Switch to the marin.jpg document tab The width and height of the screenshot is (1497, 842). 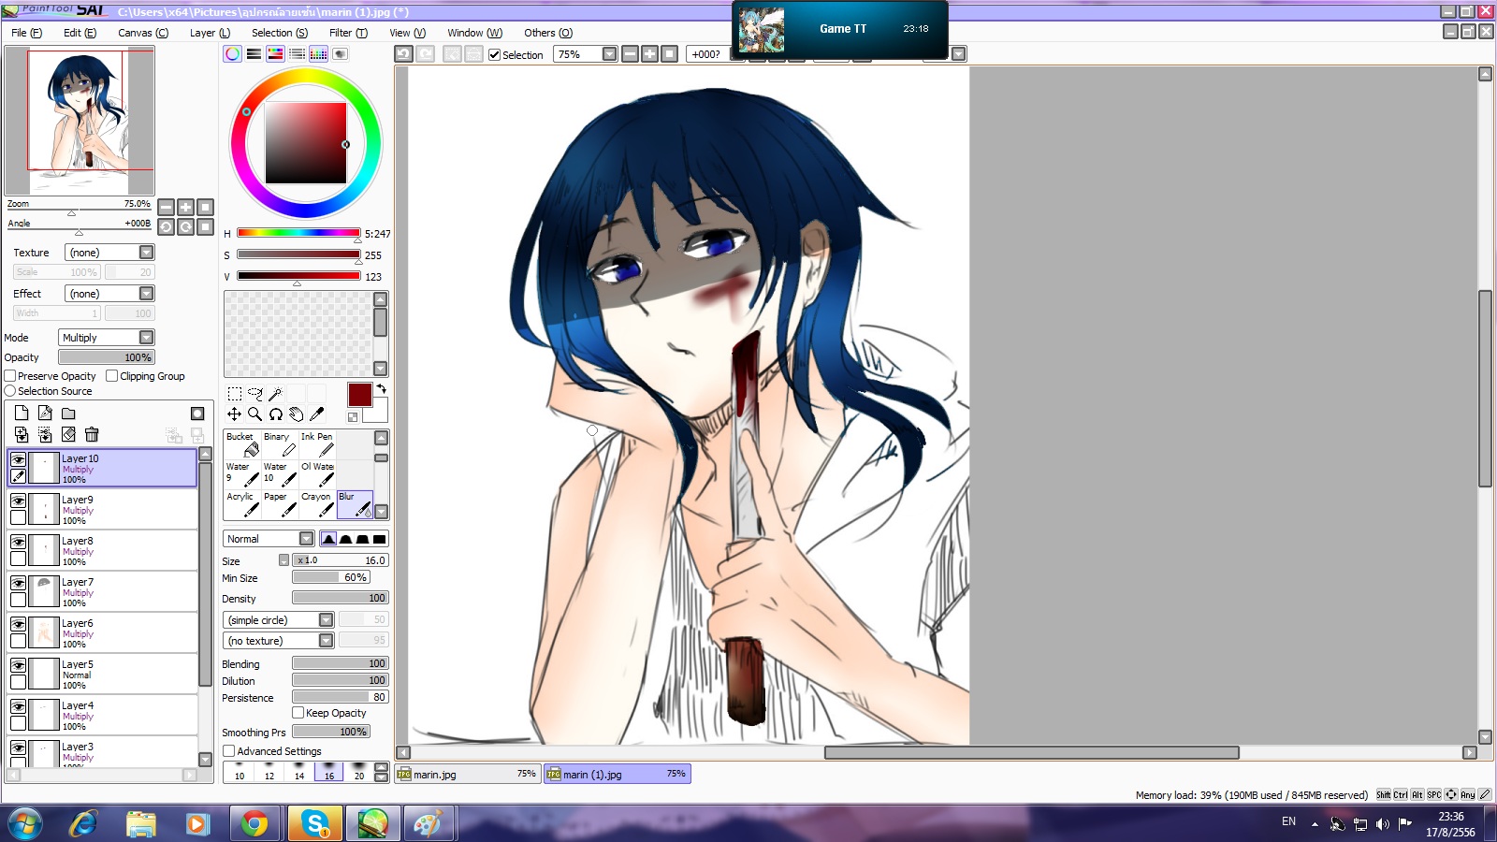tap(467, 774)
